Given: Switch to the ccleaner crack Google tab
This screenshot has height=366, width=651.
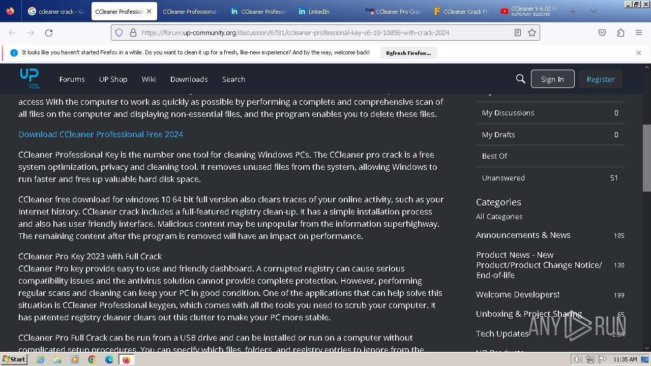Looking at the screenshot, I should tap(56, 11).
